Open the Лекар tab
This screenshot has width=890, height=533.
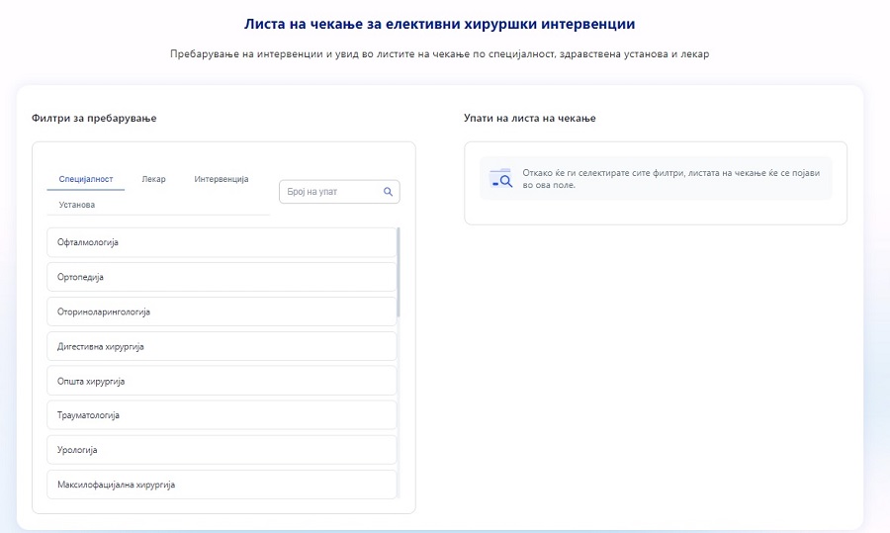point(153,179)
